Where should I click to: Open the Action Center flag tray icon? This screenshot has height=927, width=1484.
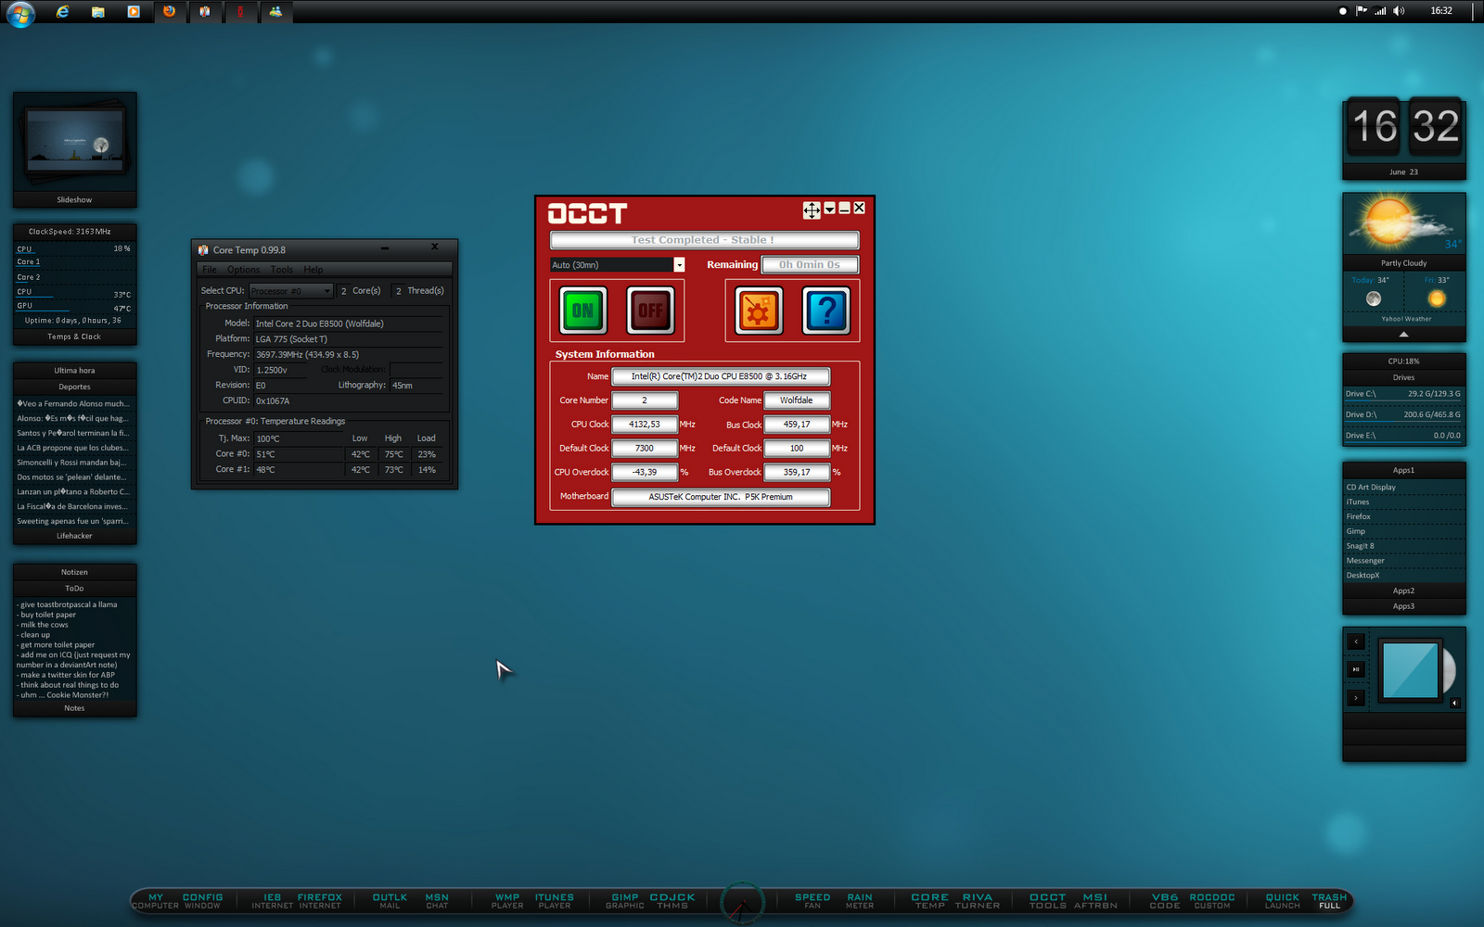click(1362, 11)
